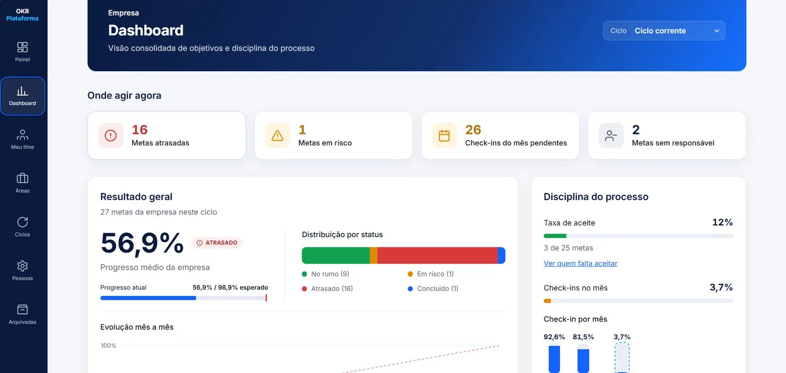Click the Empresa label in the header
This screenshot has width=786, height=373.
123,13
